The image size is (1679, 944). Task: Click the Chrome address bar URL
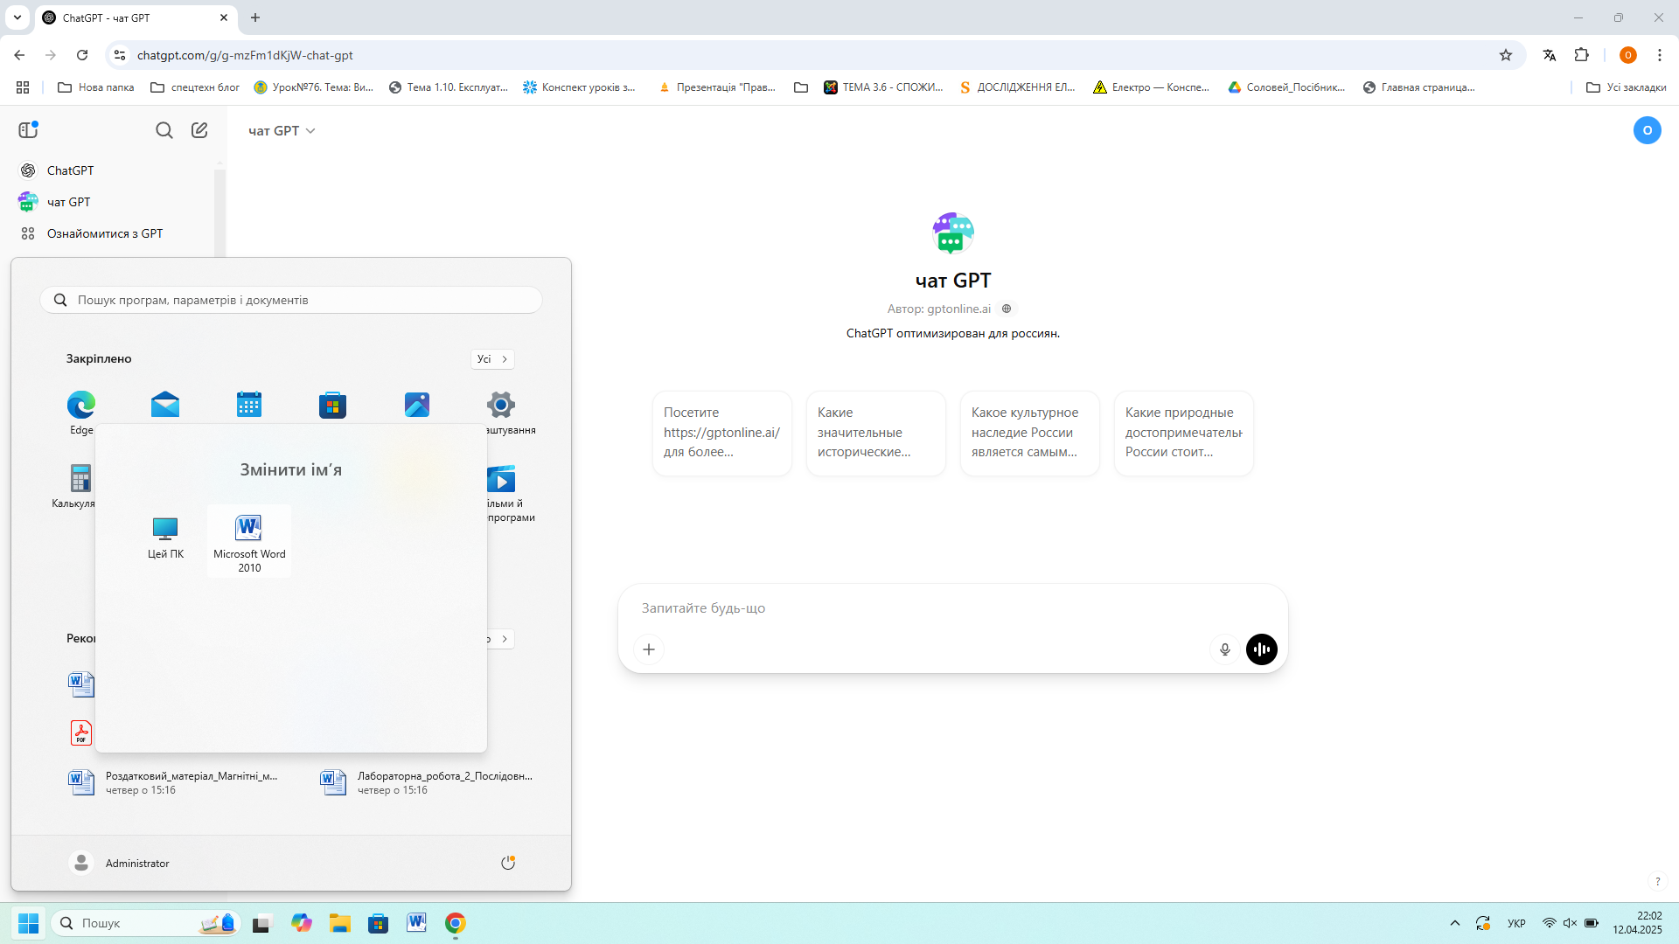coord(245,55)
